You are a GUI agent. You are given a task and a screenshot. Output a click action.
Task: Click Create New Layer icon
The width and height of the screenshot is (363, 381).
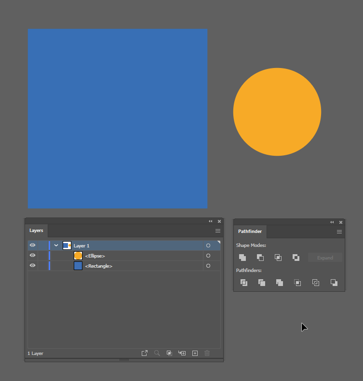[195, 353]
